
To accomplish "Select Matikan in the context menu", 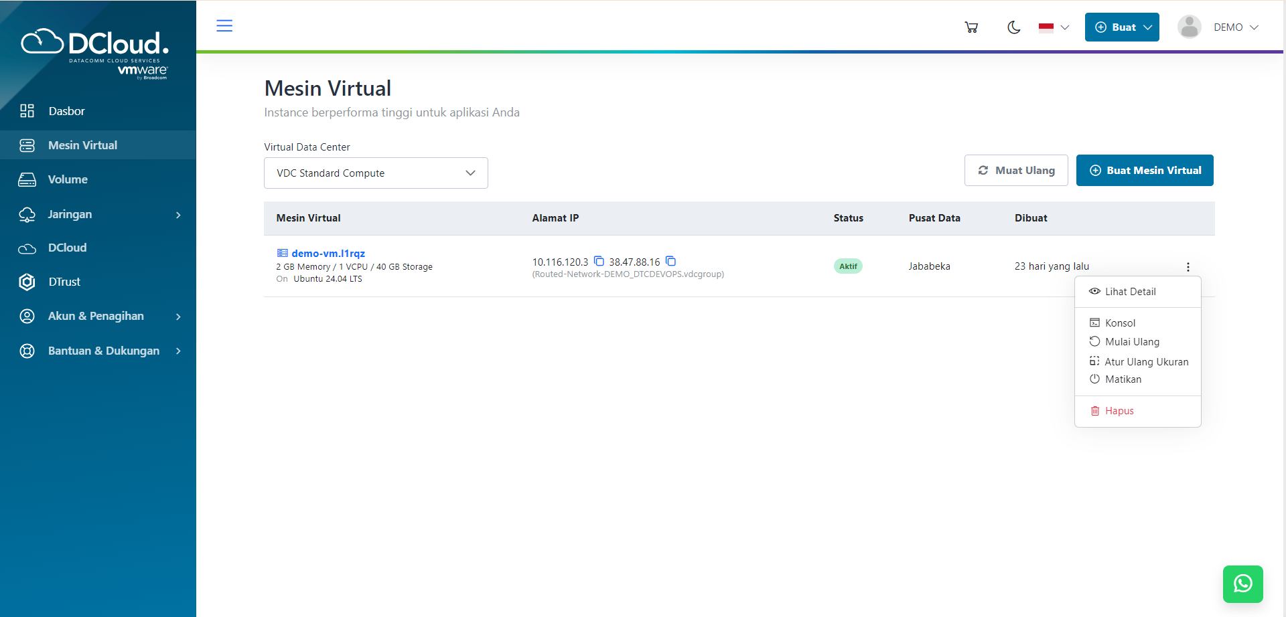I will click(x=1123, y=379).
